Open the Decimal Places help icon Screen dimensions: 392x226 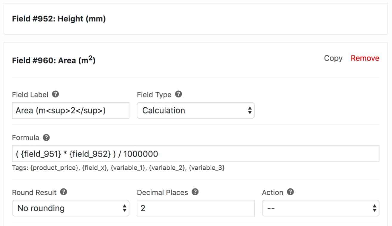(x=195, y=192)
